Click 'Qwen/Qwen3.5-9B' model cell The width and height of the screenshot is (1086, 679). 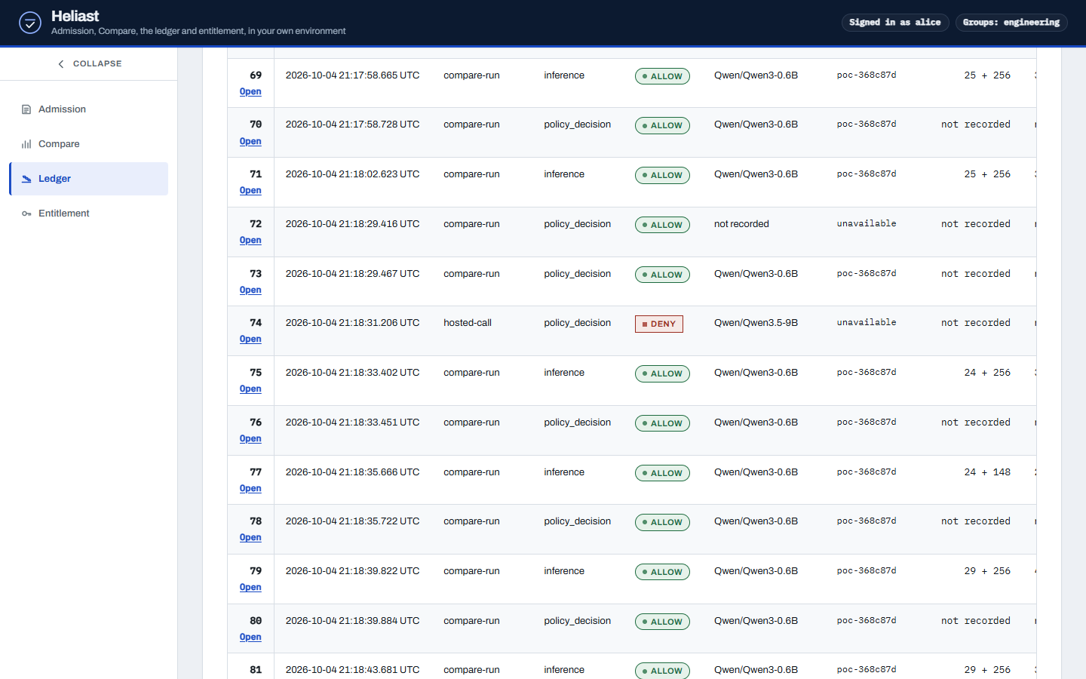[756, 323]
